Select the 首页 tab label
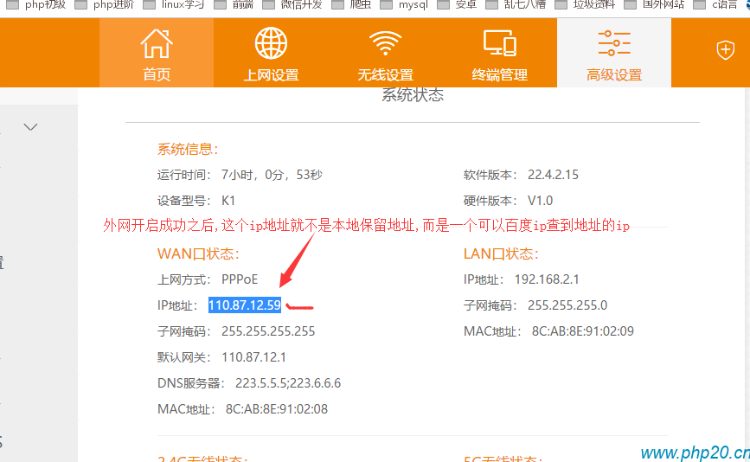Screen dimensions: 750x462 tap(157, 74)
